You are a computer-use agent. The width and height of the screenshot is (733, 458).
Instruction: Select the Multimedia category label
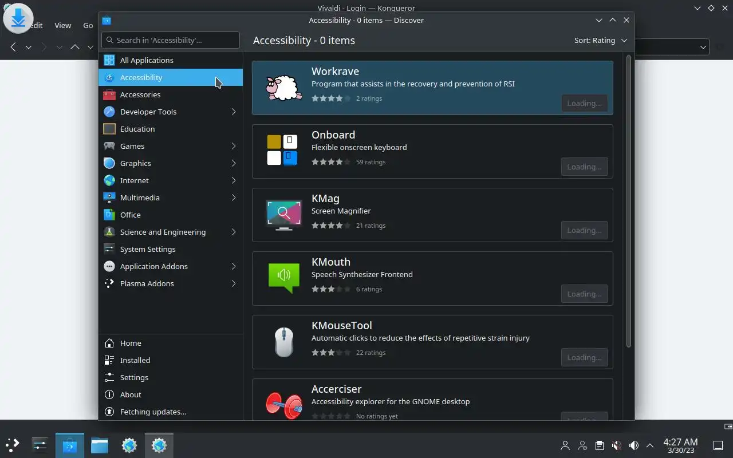pos(140,198)
